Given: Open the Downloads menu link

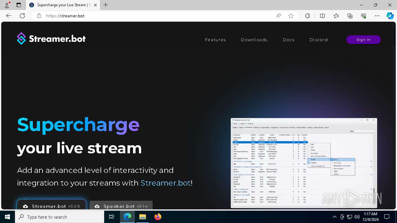Looking at the screenshot, I should click(x=254, y=40).
